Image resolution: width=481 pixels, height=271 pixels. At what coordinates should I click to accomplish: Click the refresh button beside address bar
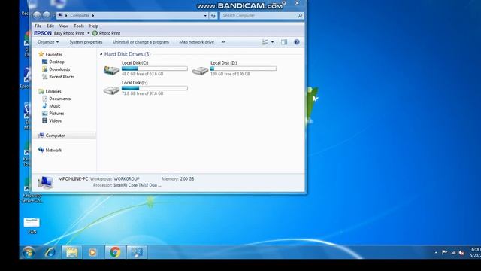point(213,15)
